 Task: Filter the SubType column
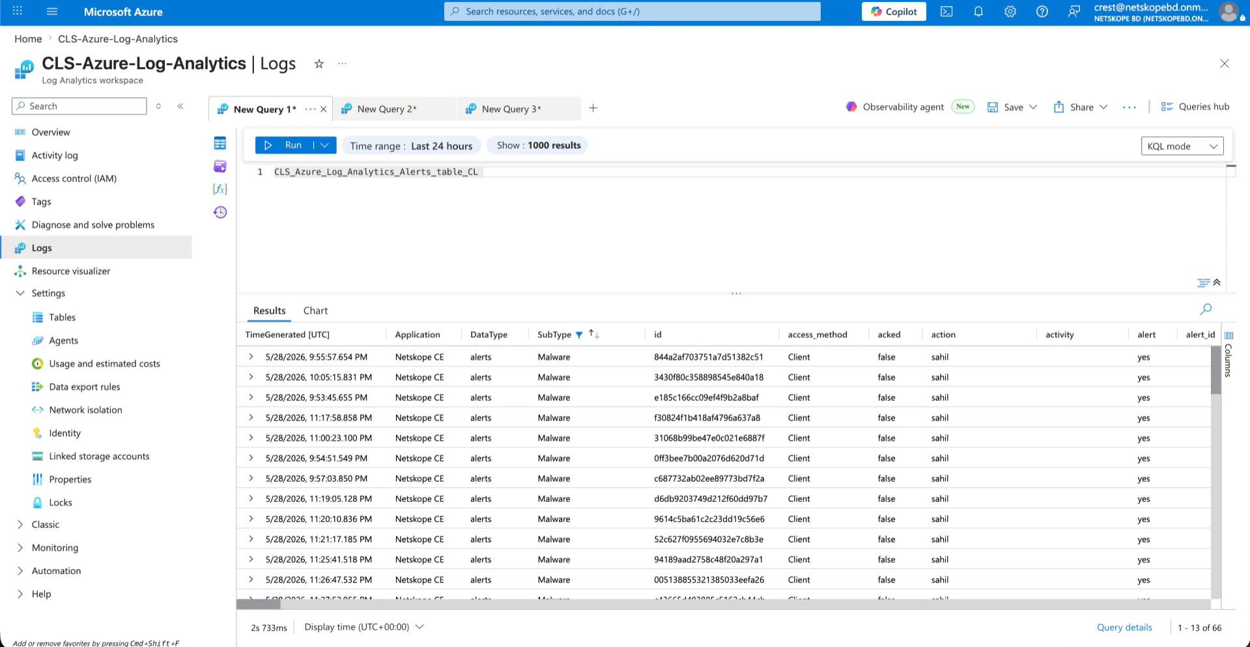579,335
